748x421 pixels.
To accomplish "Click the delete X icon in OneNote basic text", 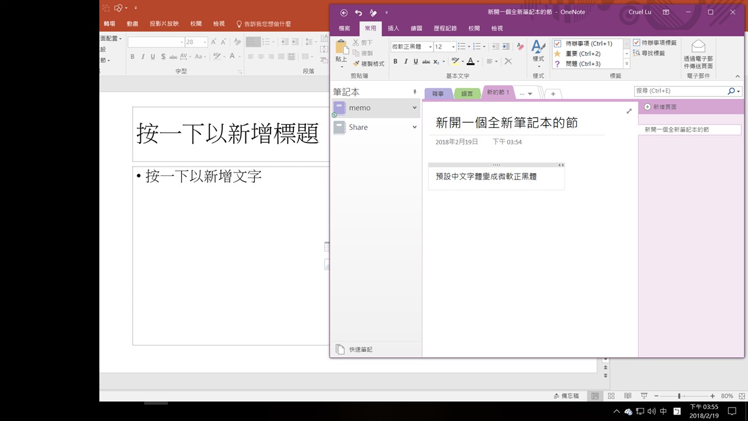I will click(x=508, y=61).
